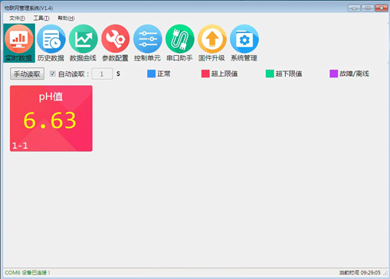
Task: Open 系统管理 system management
Action: pyautogui.click(x=244, y=43)
